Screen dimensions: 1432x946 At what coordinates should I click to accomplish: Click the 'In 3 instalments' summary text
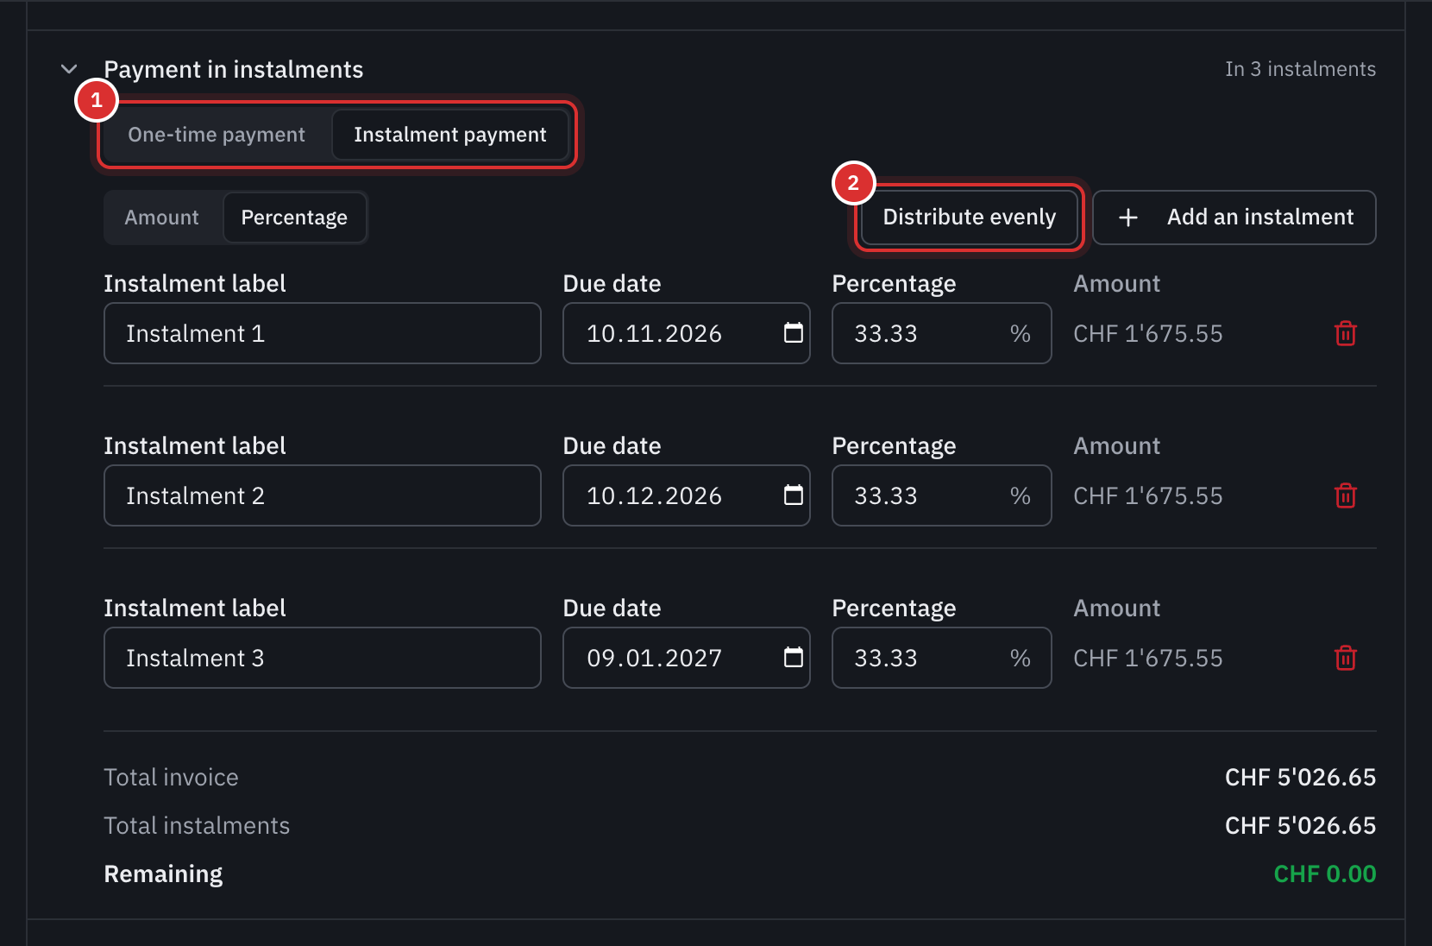tap(1300, 69)
